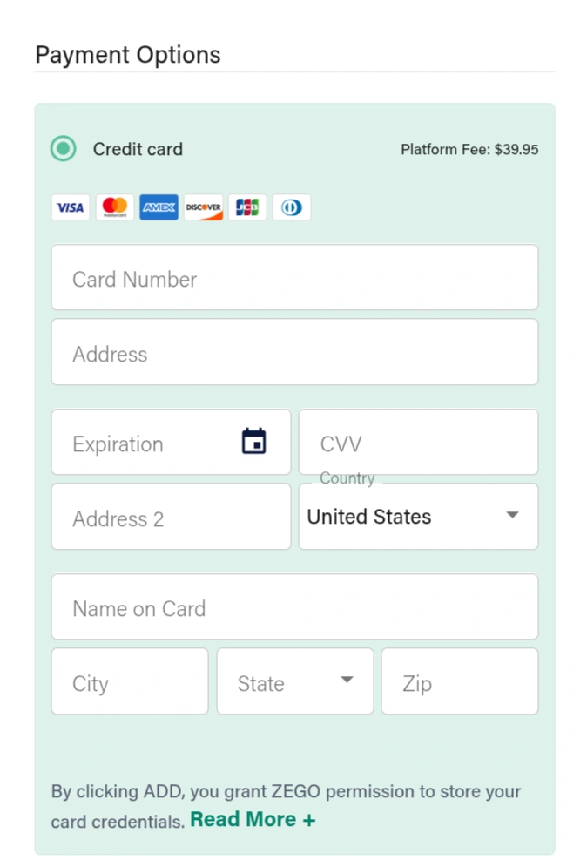Click the JCB card logo
The height and width of the screenshot is (867, 587).
coord(247,207)
